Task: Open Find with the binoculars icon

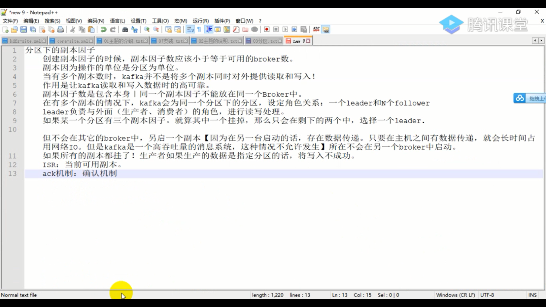Action: (x=125, y=30)
